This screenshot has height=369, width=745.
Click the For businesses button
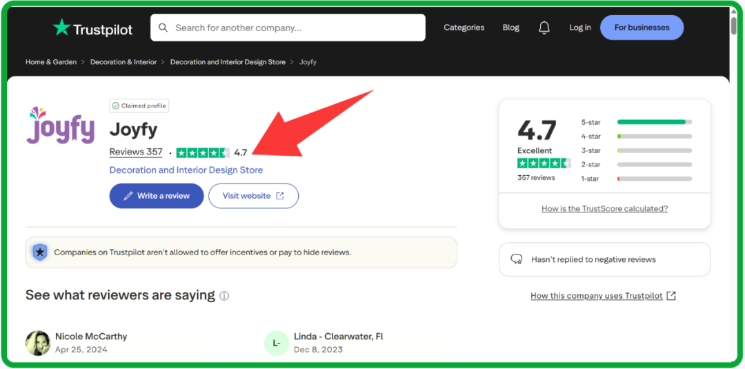point(642,28)
